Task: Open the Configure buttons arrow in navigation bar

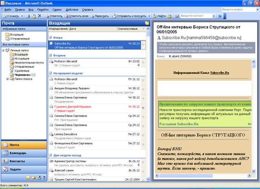Action: click(44, 178)
